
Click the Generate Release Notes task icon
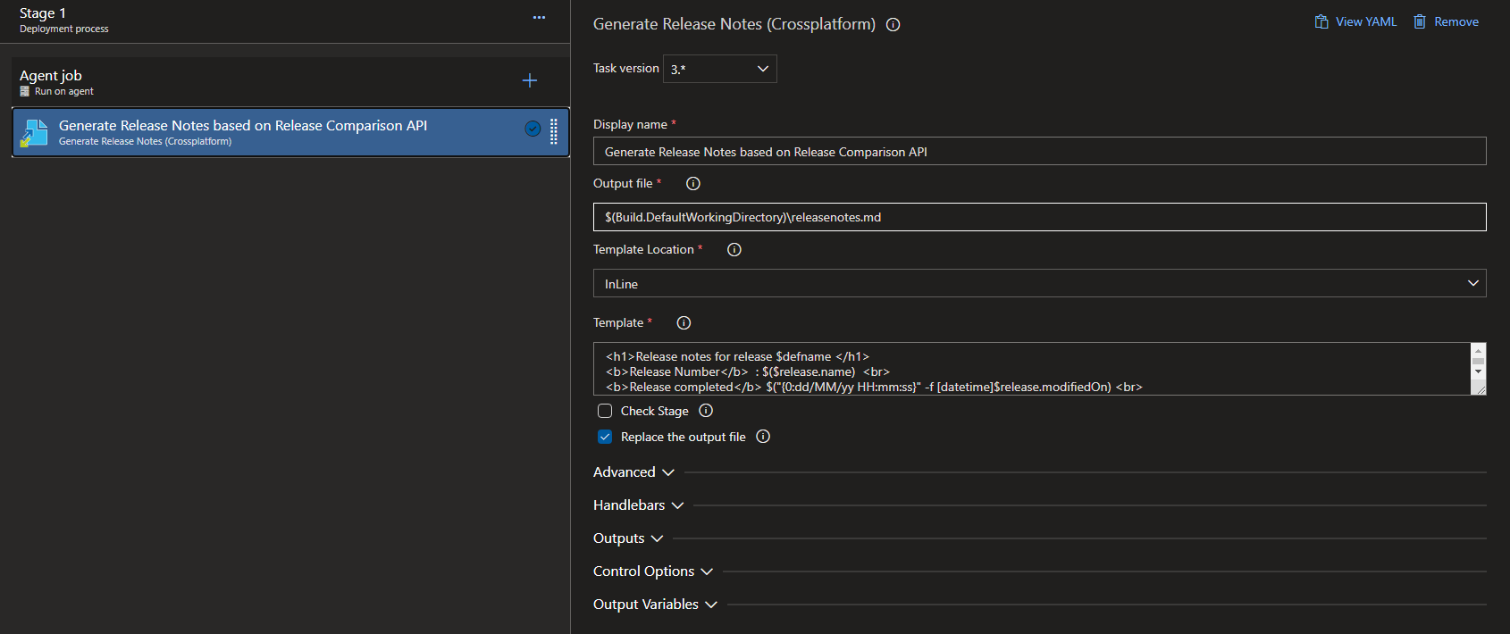click(x=34, y=133)
